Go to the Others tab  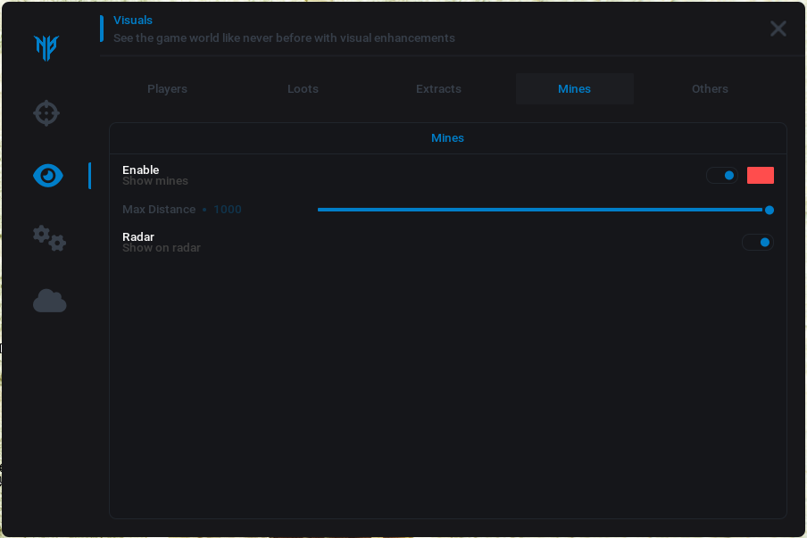pos(710,89)
